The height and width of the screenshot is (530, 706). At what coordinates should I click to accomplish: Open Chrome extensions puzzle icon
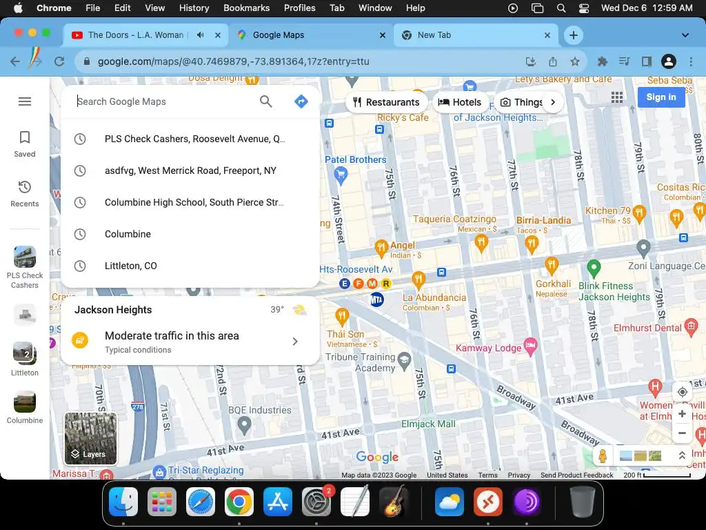click(x=602, y=61)
